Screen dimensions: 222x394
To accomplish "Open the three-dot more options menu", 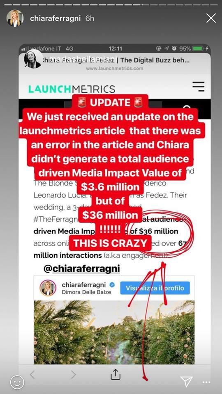I will point(206,382).
